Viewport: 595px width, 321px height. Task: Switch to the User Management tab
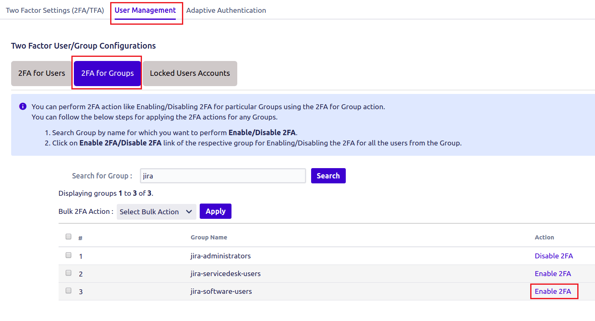[x=145, y=10]
